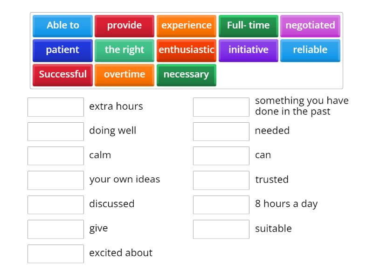This screenshot has height=280, width=373.
Task: Select the "overtime" word tile
Action: pyautogui.click(x=124, y=74)
